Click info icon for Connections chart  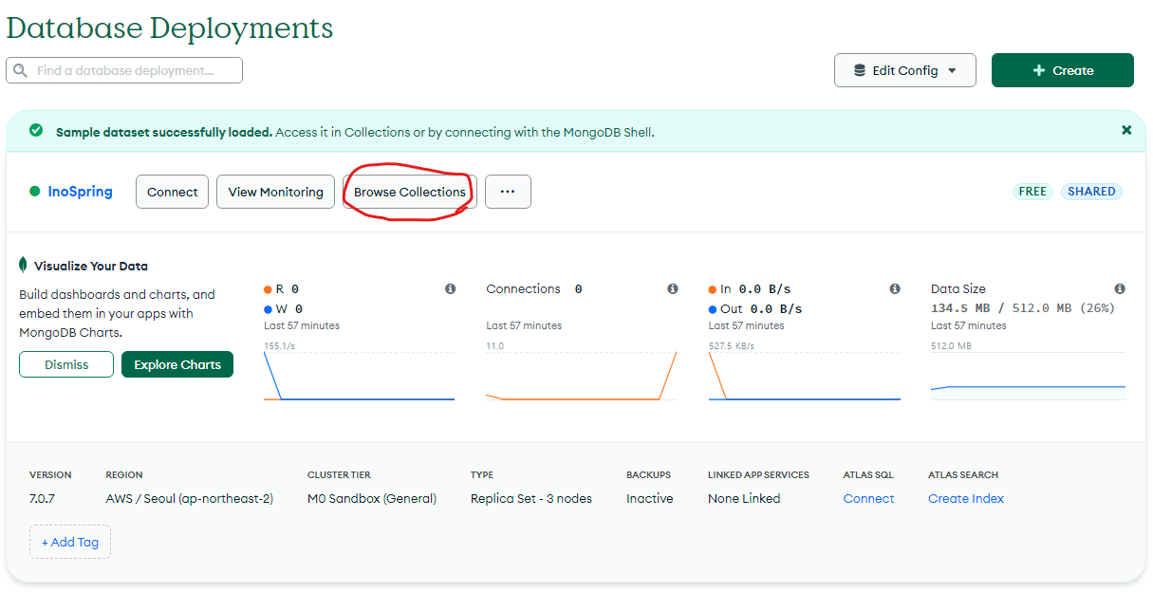coord(672,288)
